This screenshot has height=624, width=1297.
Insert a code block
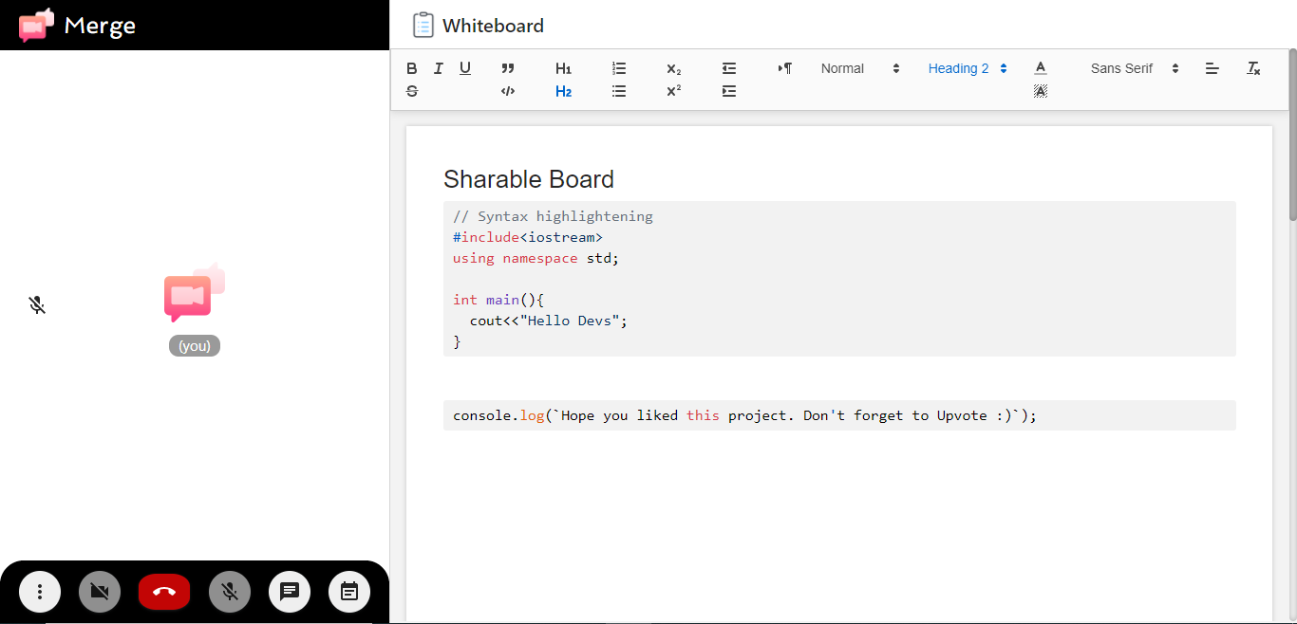pos(508,91)
